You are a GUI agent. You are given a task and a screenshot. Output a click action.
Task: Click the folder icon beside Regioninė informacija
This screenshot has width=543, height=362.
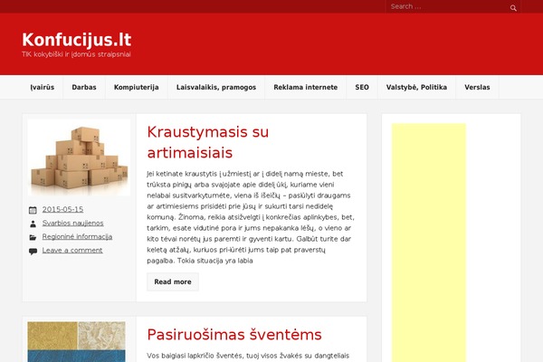[33, 237]
